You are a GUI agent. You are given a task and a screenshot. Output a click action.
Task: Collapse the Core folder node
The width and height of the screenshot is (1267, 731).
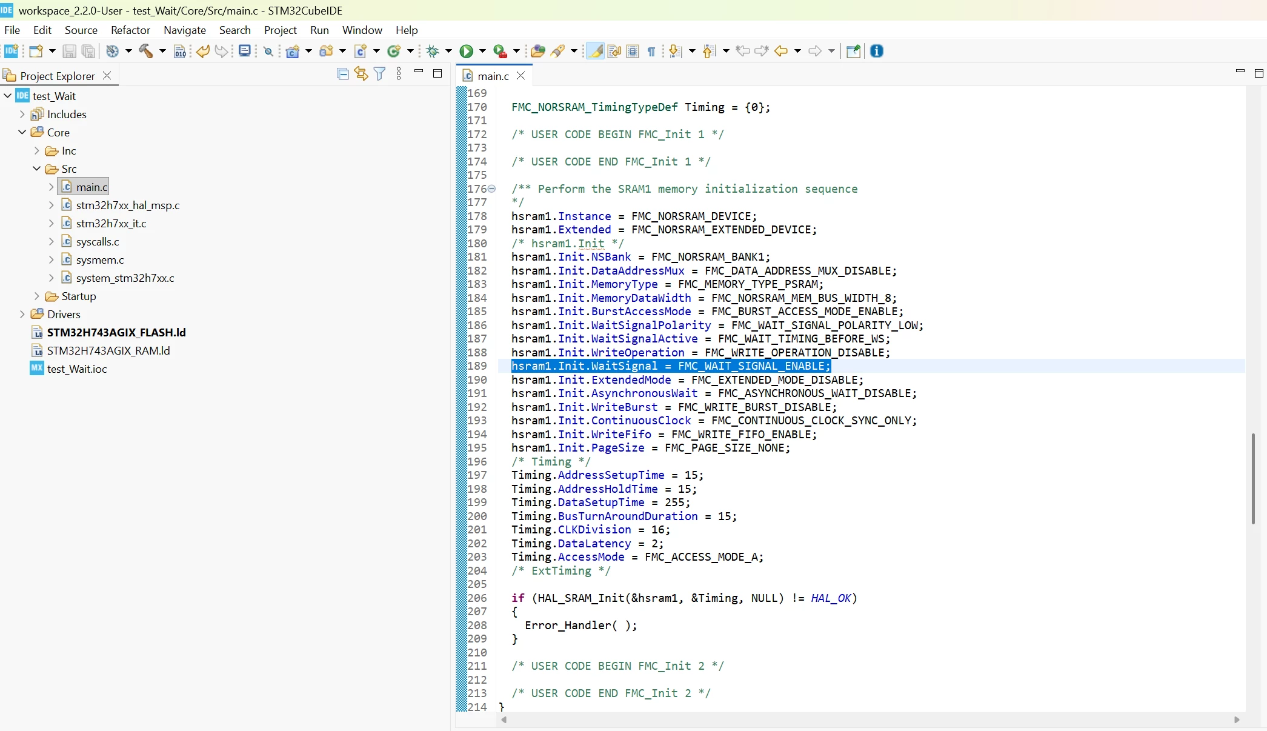[22, 133]
